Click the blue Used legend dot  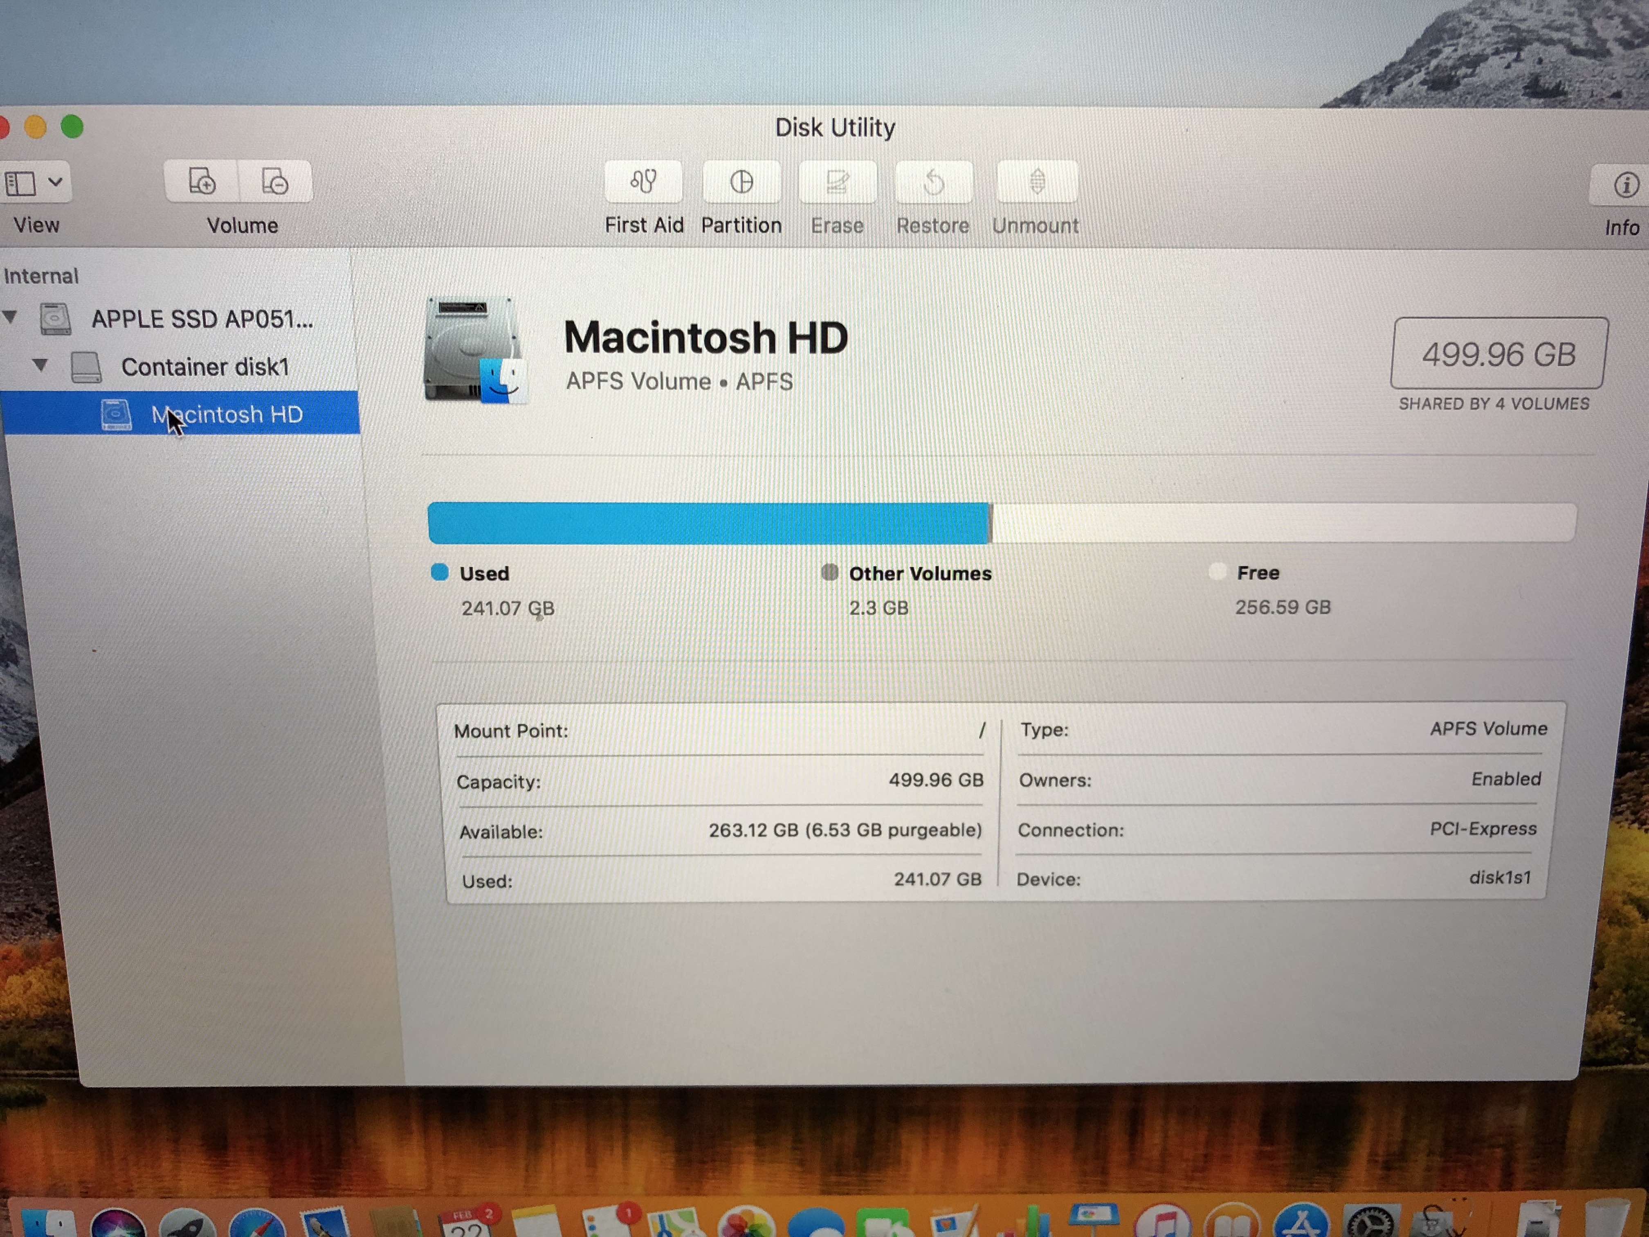(440, 572)
